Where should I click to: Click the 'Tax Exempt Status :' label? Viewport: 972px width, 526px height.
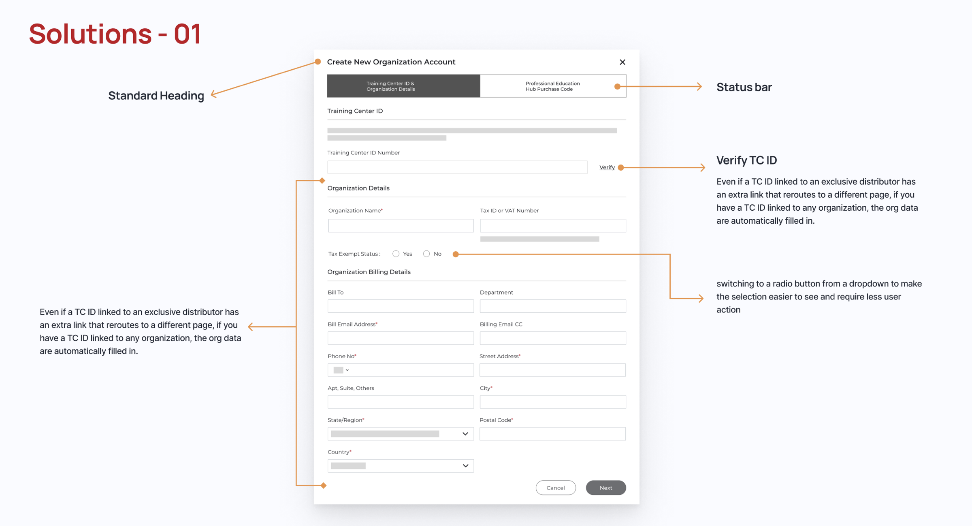[354, 254]
